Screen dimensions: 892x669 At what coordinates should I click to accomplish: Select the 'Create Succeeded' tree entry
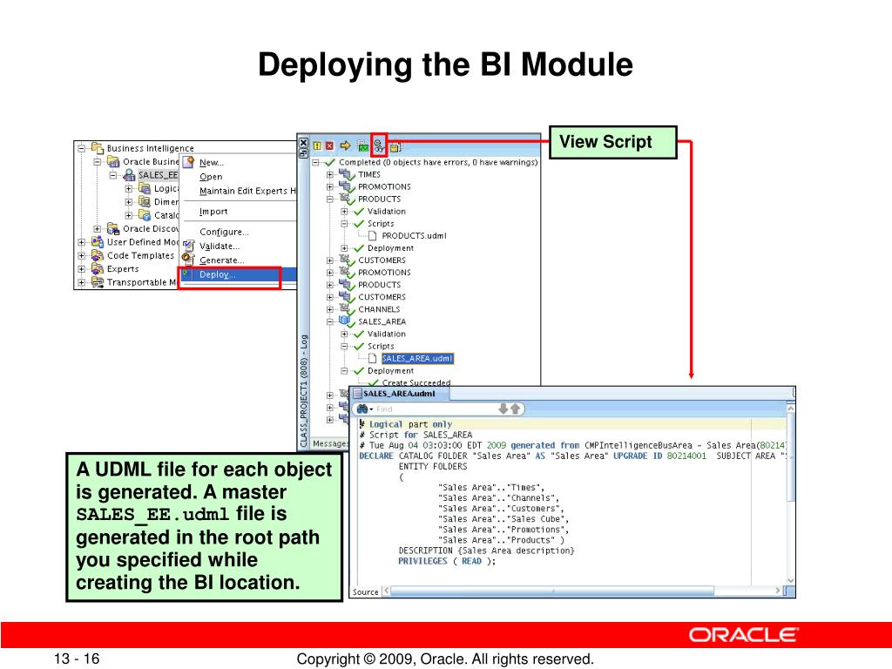416,383
